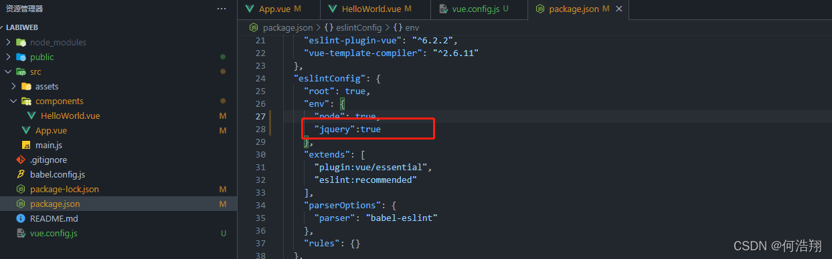Viewport: 832px width, 259px height.
Task: Open App.vue from the explorer tree
Action: (51, 130)
